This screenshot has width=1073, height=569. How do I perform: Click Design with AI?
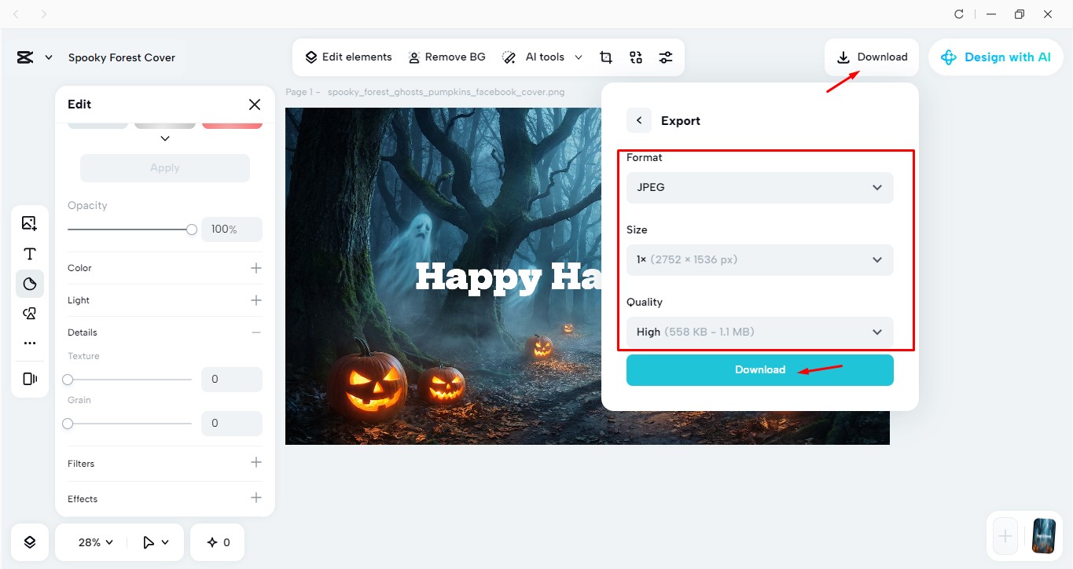pos(995,57)
